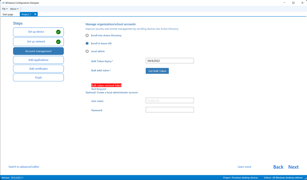
Task: Click the Next navigation button
Action: tap(293, 167)
